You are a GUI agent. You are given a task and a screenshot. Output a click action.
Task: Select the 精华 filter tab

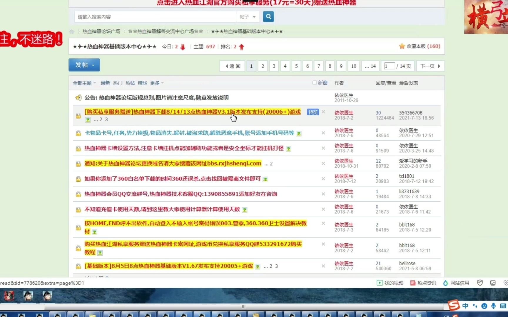tap(142, 83)
